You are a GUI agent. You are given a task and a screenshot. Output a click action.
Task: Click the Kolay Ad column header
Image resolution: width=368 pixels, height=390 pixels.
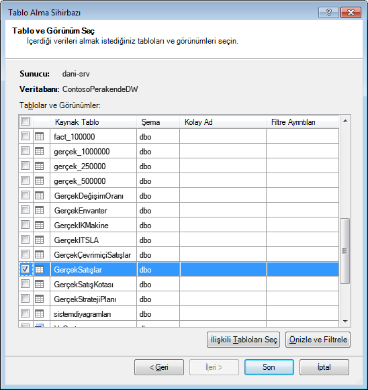[223, 122]
